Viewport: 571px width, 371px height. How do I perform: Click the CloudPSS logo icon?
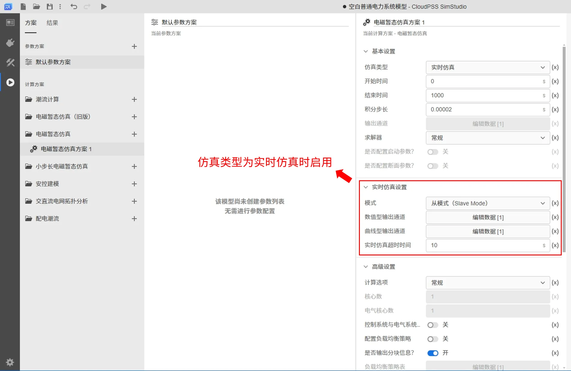[8, 7]
